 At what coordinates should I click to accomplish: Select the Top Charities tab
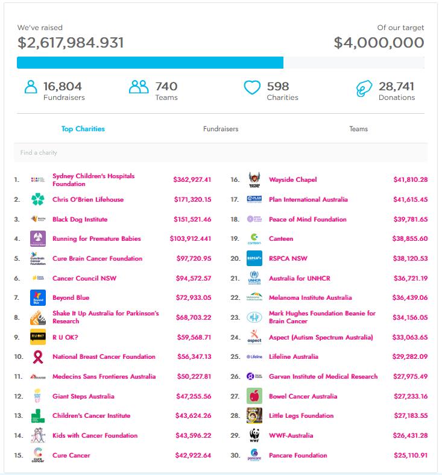[83, 129]
